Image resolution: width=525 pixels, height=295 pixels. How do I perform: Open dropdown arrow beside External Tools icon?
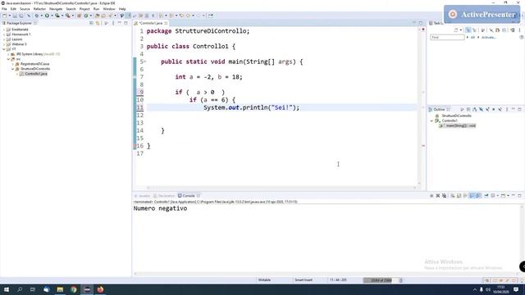click(x=73, y=16)
